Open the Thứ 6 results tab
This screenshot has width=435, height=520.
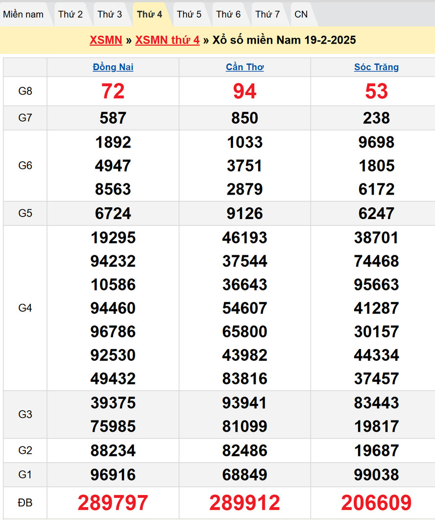(x=228, y=14)
